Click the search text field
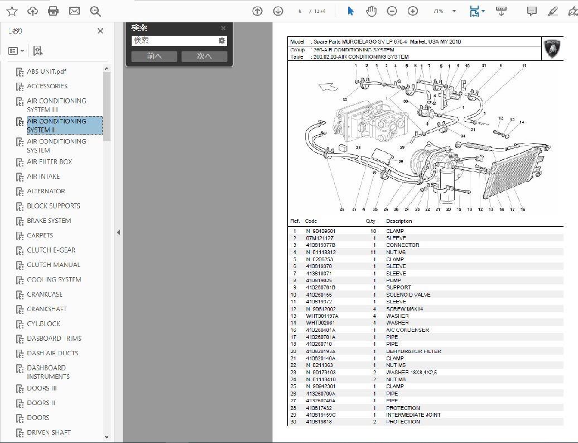Viewport: 578px width, 443px height. click(x=175, y=41)
